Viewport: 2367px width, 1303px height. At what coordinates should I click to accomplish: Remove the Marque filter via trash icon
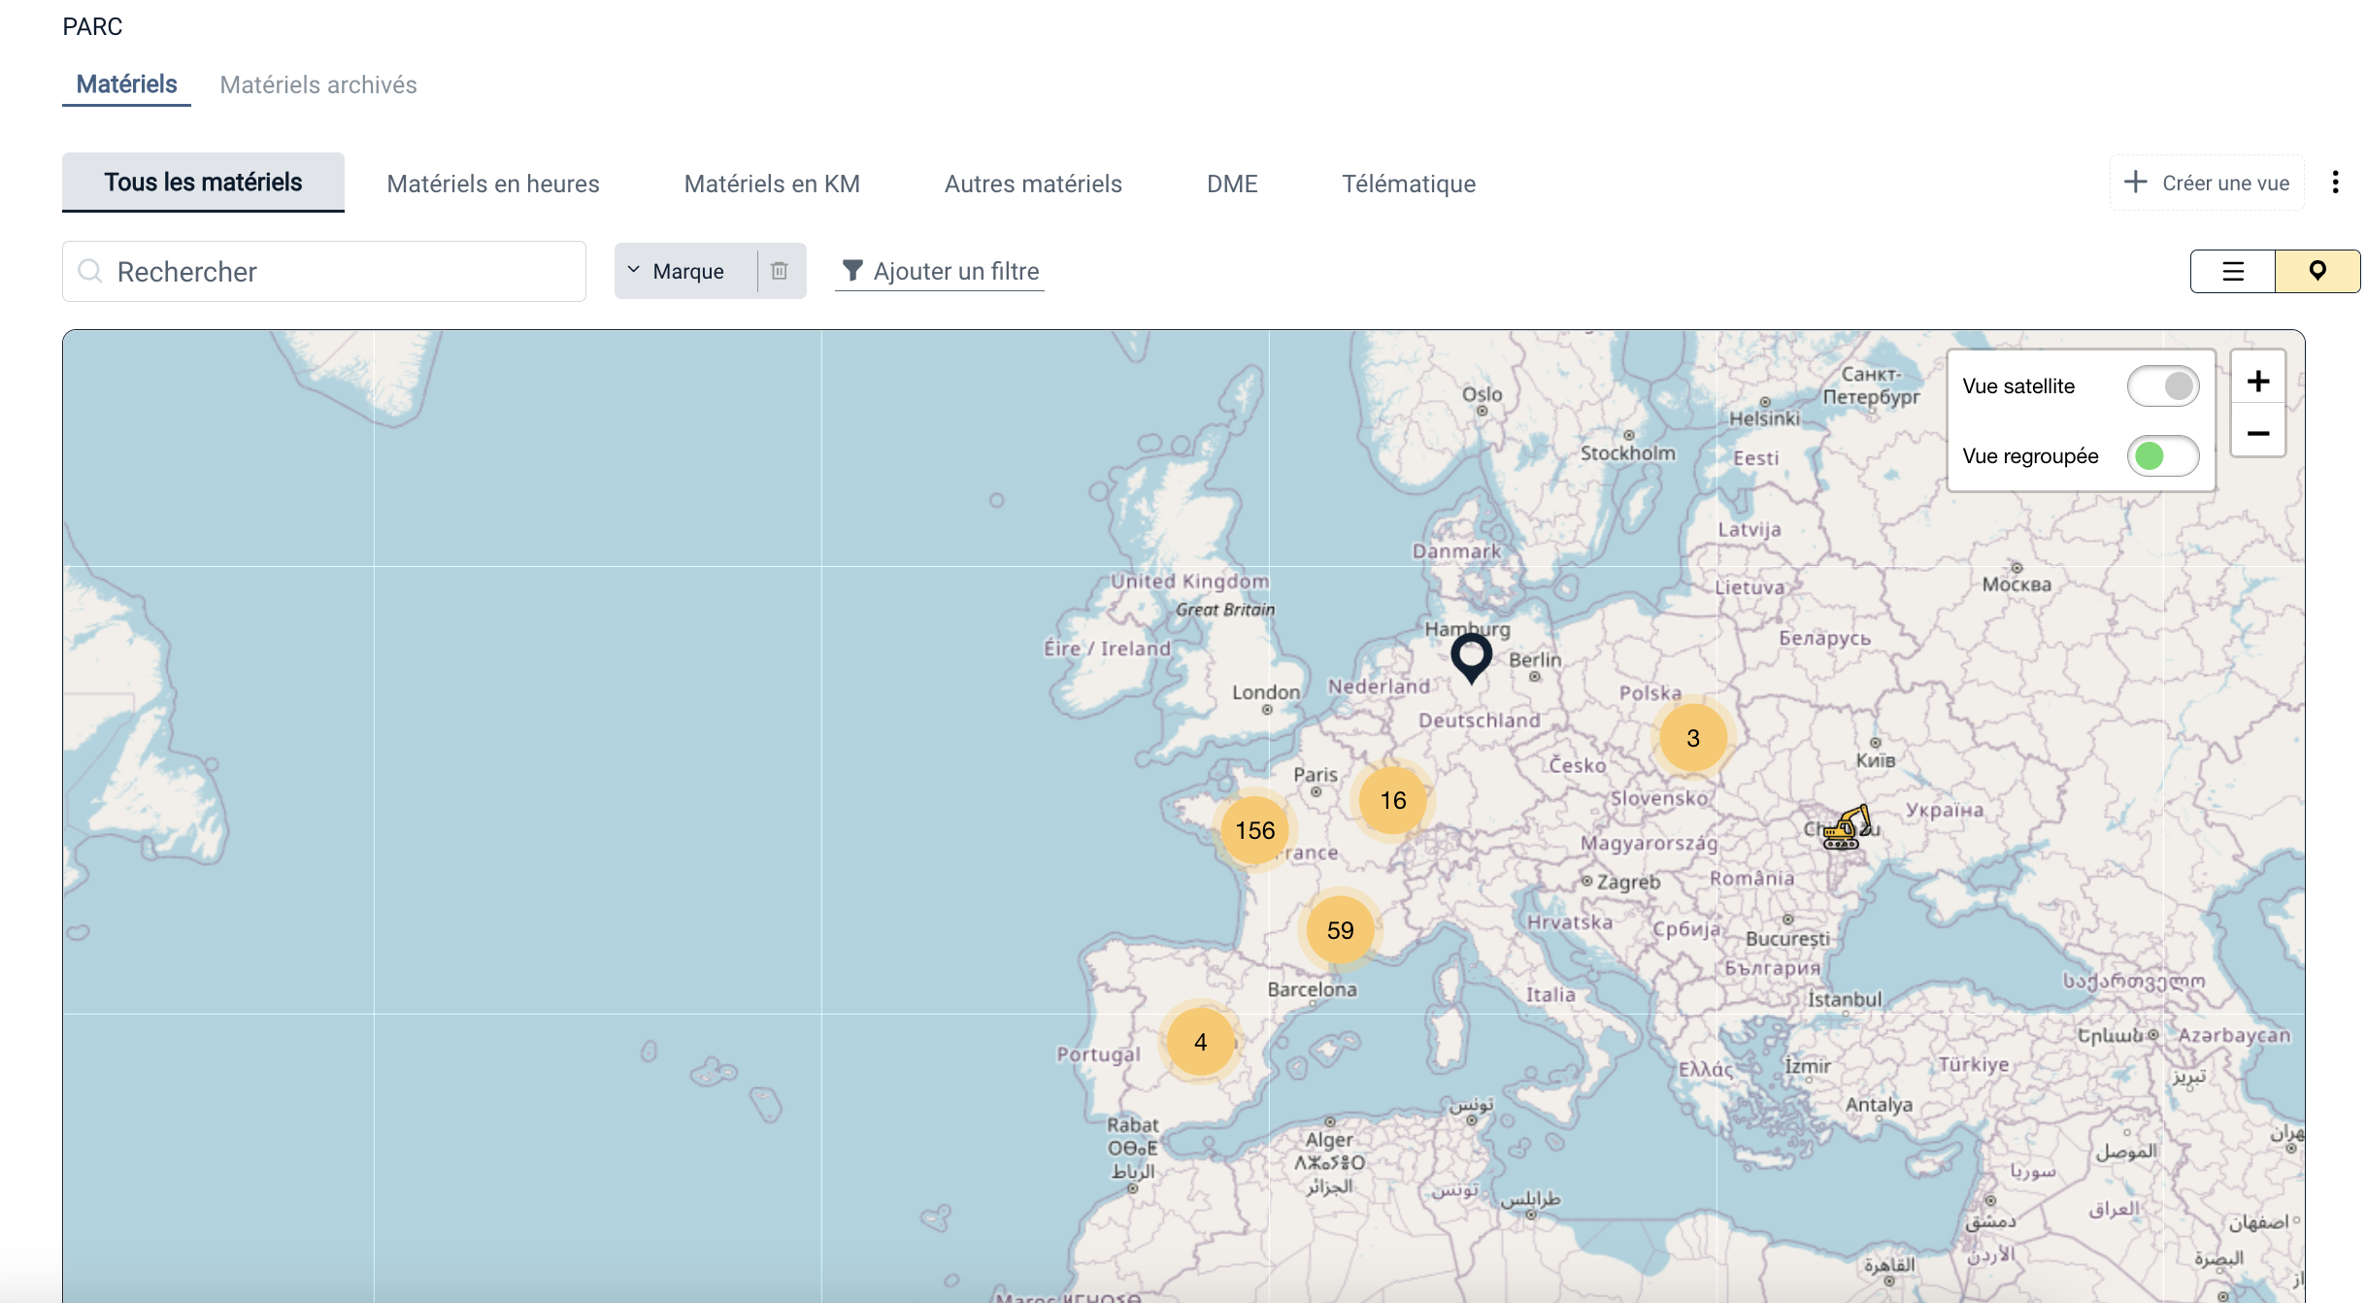(780, 271)
